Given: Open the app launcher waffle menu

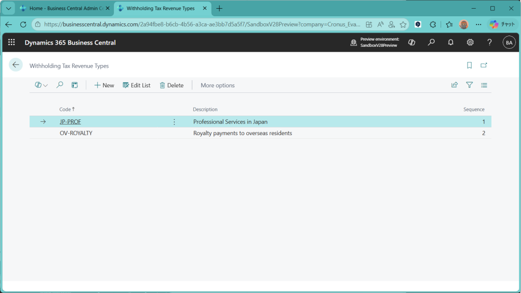Looking at the screenshot, I should point(11,43).
